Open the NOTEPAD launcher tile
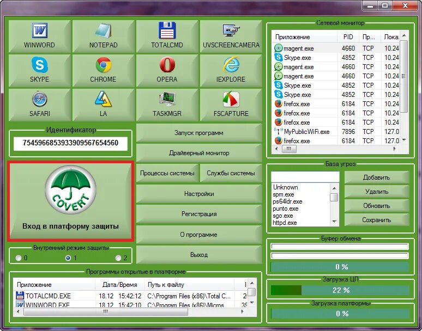The width and height of the screenshot is (422, 331). tap(104, 36)
